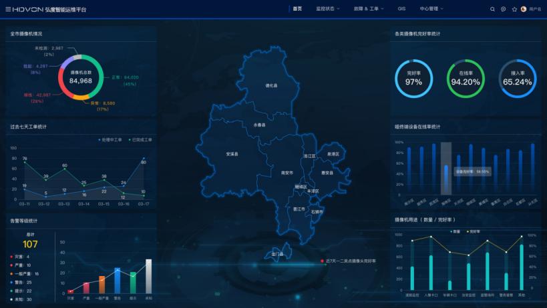Open the GIS menu item
This screenshot has height=308, width=547.
pyautogui.click(x=401, y=9)
